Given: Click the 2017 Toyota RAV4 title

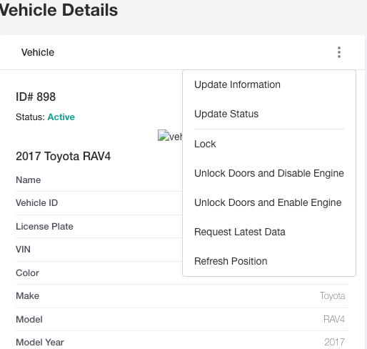Looking at the screenshot, I should 63,157.
